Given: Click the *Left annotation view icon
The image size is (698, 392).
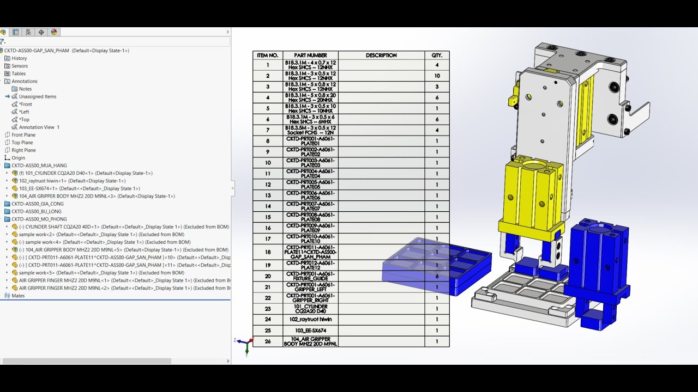Looking at the screenshot, I should pos(15,112).
